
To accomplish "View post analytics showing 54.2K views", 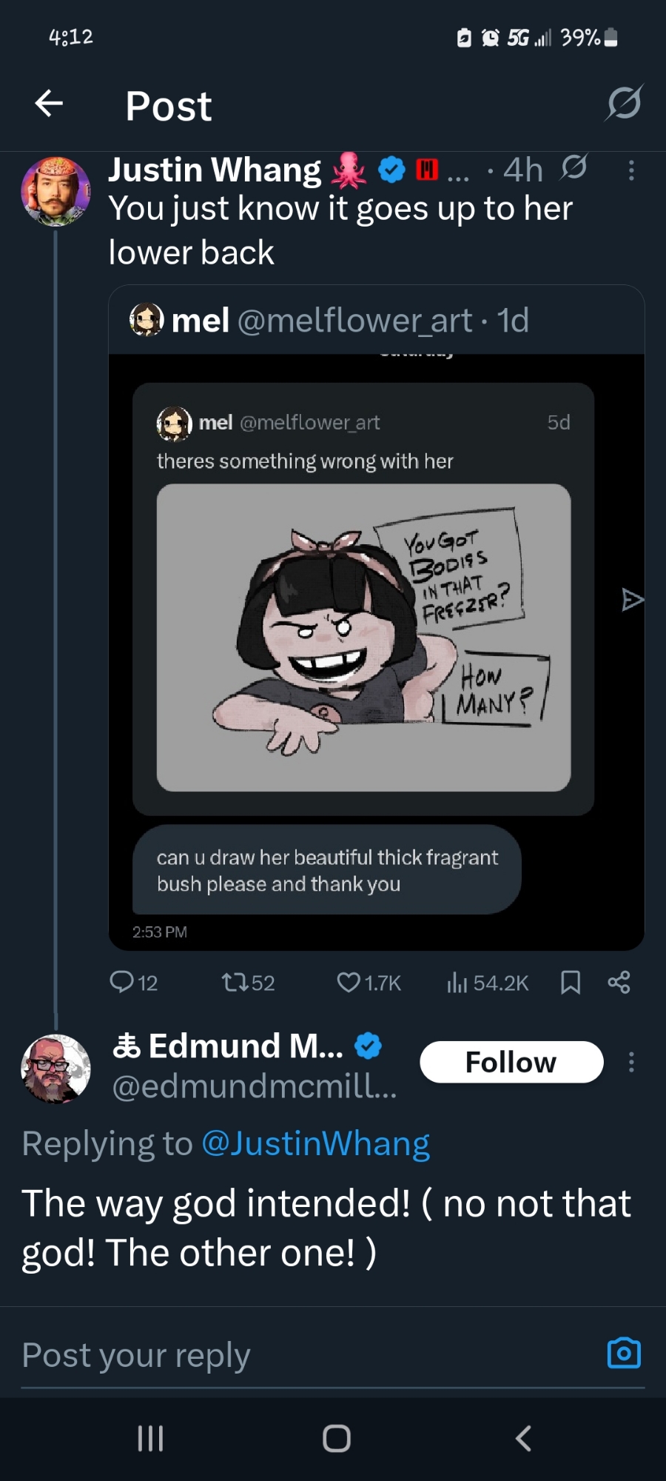I will click(x=458, y=982).
